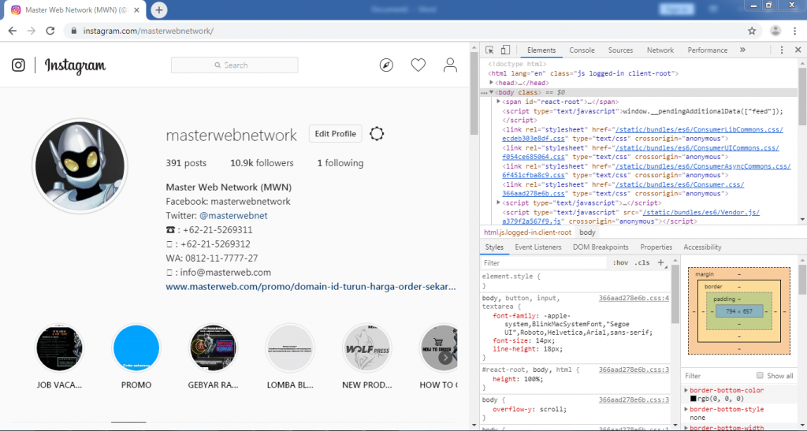Viewport: 807px width, 431px height.
Task: Open the Explore compass icon
Action: tap(386, 65)
